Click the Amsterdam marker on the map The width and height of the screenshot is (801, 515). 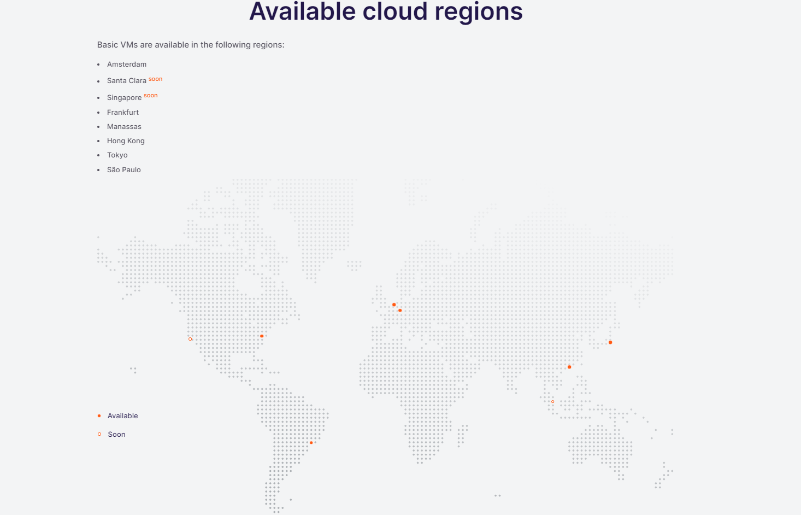click(x=394, y=305)
